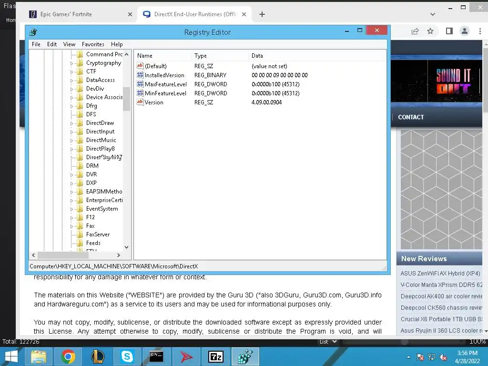This screenshot has height=366, width=488.
Task: Select the (Default) string value icon
Action: 140,66
